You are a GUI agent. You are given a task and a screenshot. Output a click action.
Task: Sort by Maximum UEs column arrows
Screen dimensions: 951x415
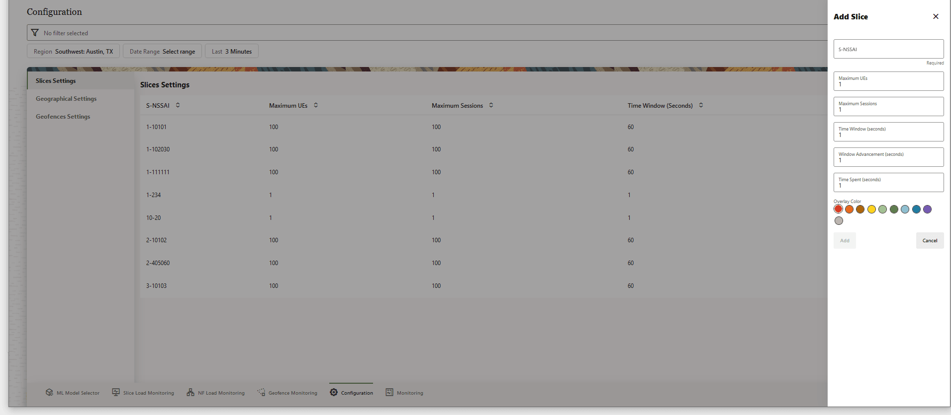click(x=316, y=105)
